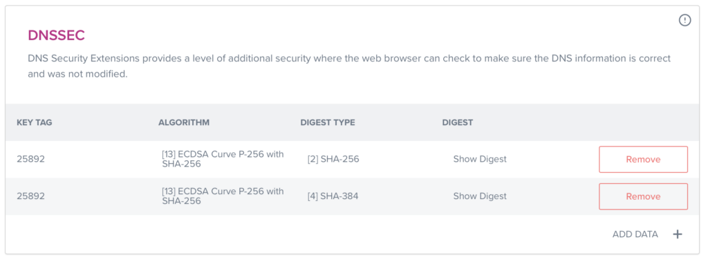Click second row's ECDSA Curve P-256 algorithm
Image resolution: width=708 pixels, height=264 pixels.
click(223, 196)
